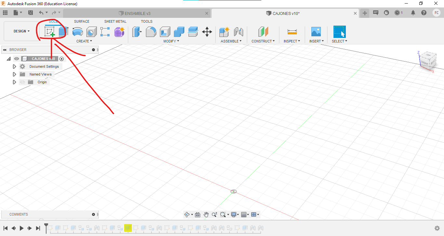Jump to the end of timeline

pyautogui.click(x=38, y=228)
